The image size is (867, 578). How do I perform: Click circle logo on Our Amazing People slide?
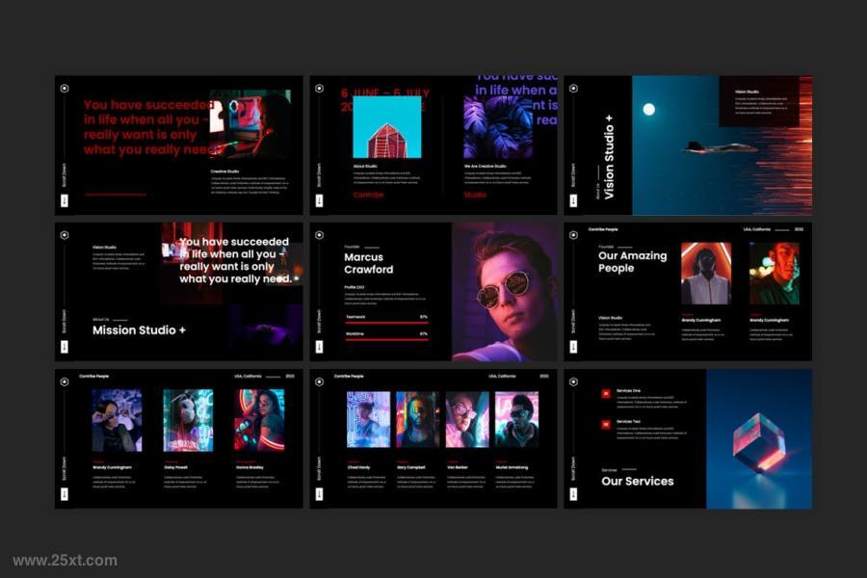pos(573,235)
